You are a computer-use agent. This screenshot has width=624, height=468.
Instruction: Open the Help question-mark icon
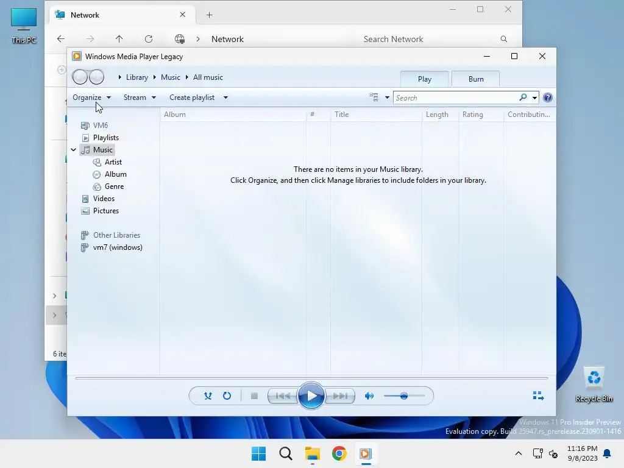point(548,97)
